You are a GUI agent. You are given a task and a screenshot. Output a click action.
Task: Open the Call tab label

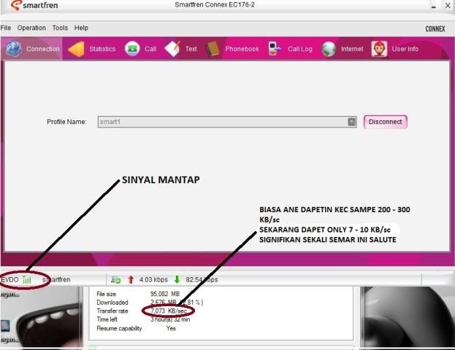point(150,49)
